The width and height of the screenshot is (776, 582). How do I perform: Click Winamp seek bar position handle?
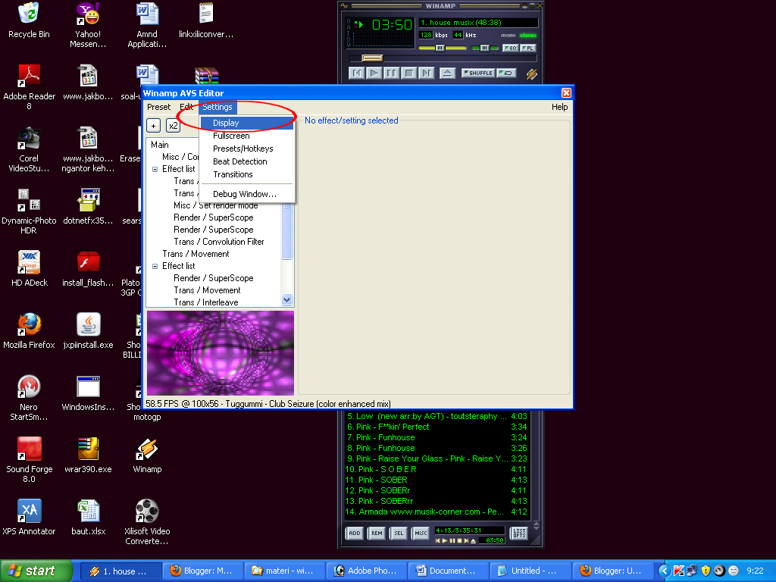click(x=372, y=58)
